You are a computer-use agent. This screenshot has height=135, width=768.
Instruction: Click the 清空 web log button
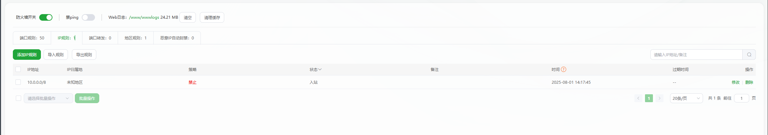pyautogui.click(x=188, y=17)
